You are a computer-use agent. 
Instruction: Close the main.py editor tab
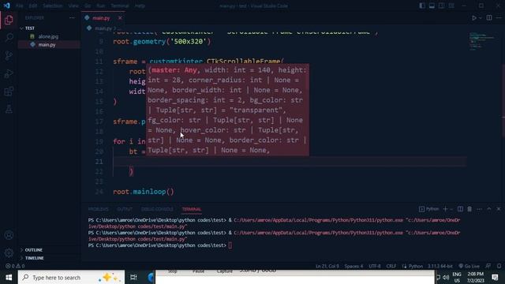(120, 18)
